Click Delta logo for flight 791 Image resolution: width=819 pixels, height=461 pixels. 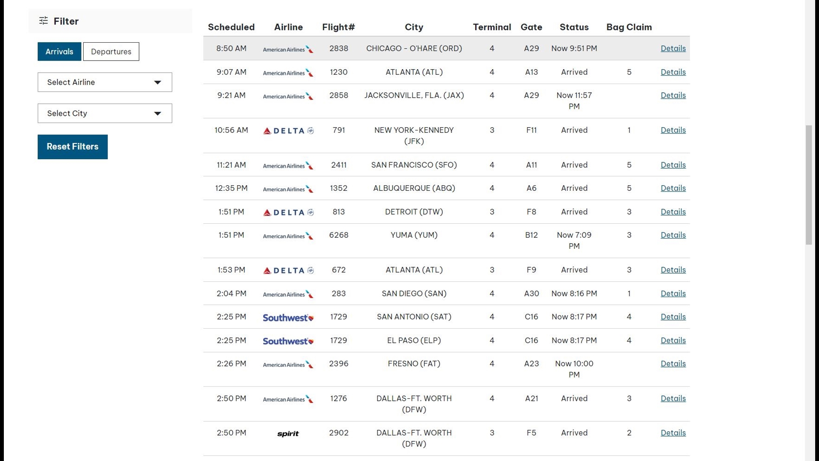tap(288, 131)
